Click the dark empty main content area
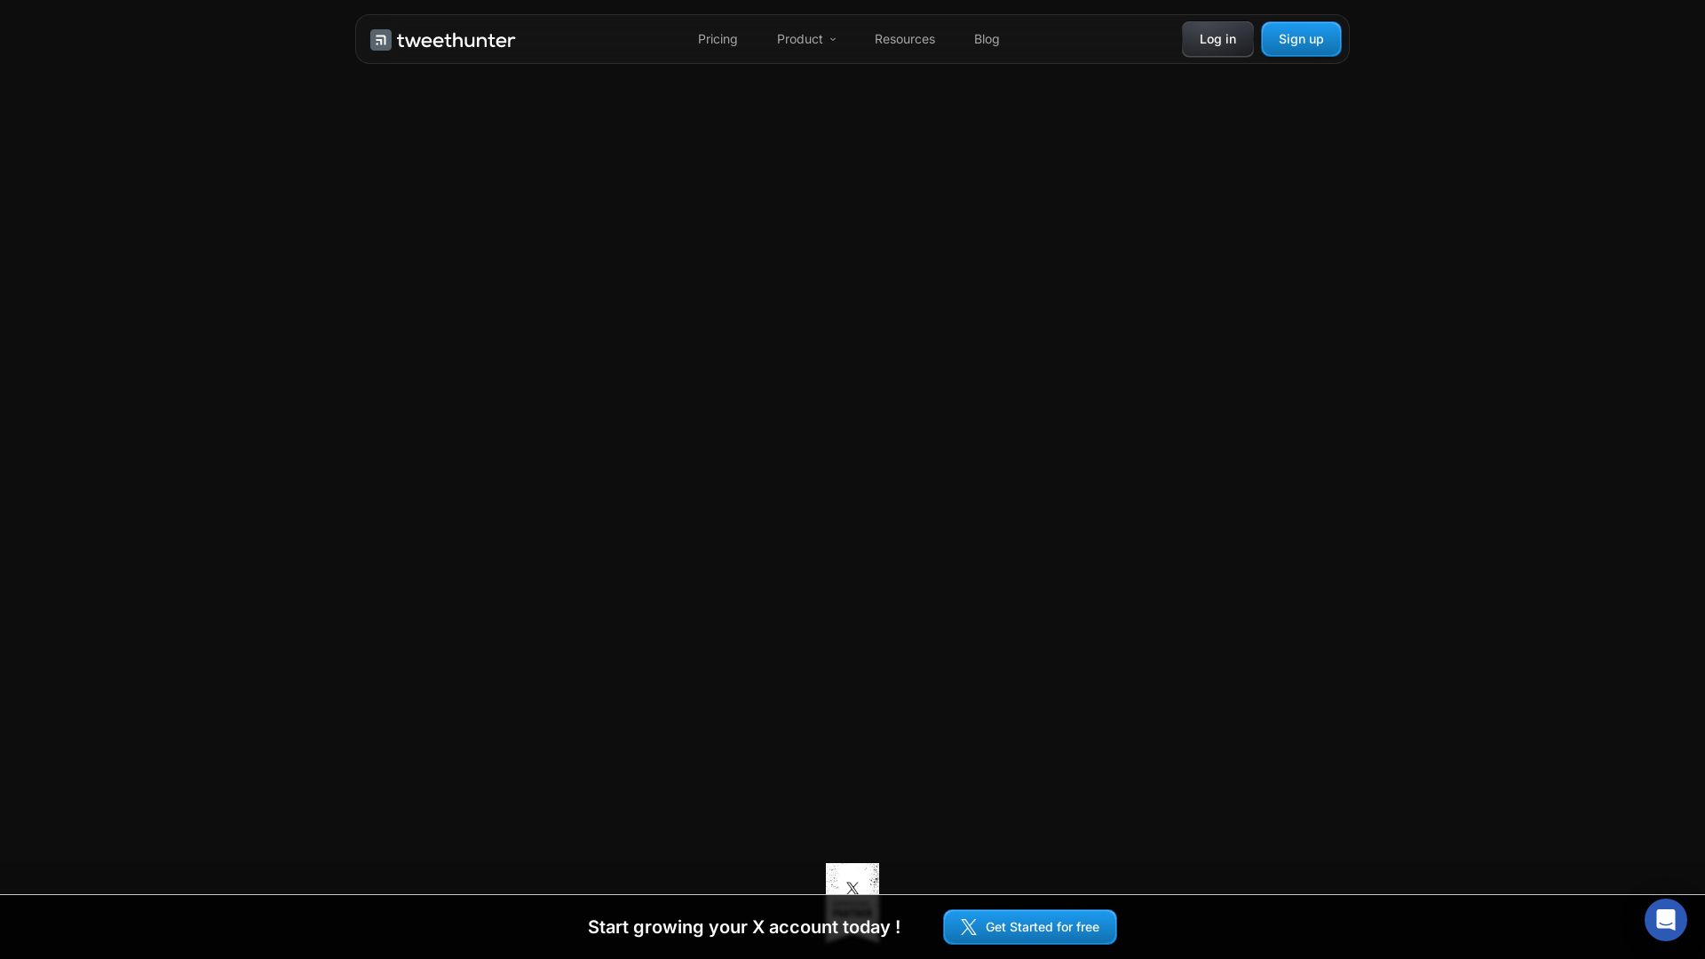The width and height of the screenshot is (1705, 959). click(x=852, y=444)
